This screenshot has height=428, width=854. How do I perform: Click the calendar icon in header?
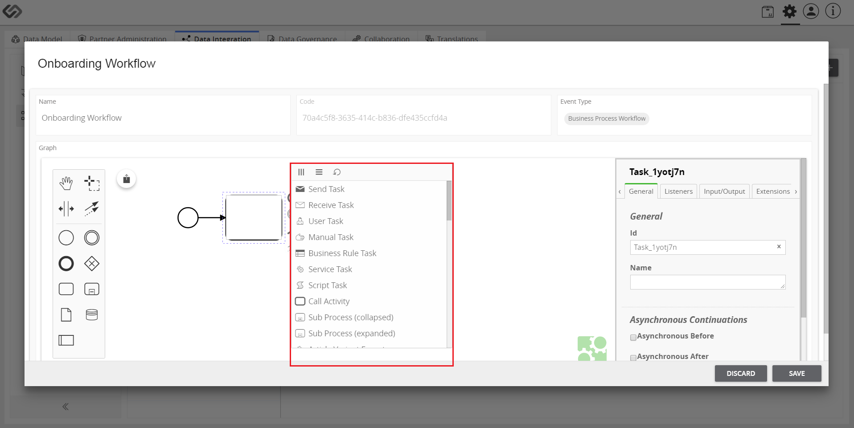pos(768,12)
